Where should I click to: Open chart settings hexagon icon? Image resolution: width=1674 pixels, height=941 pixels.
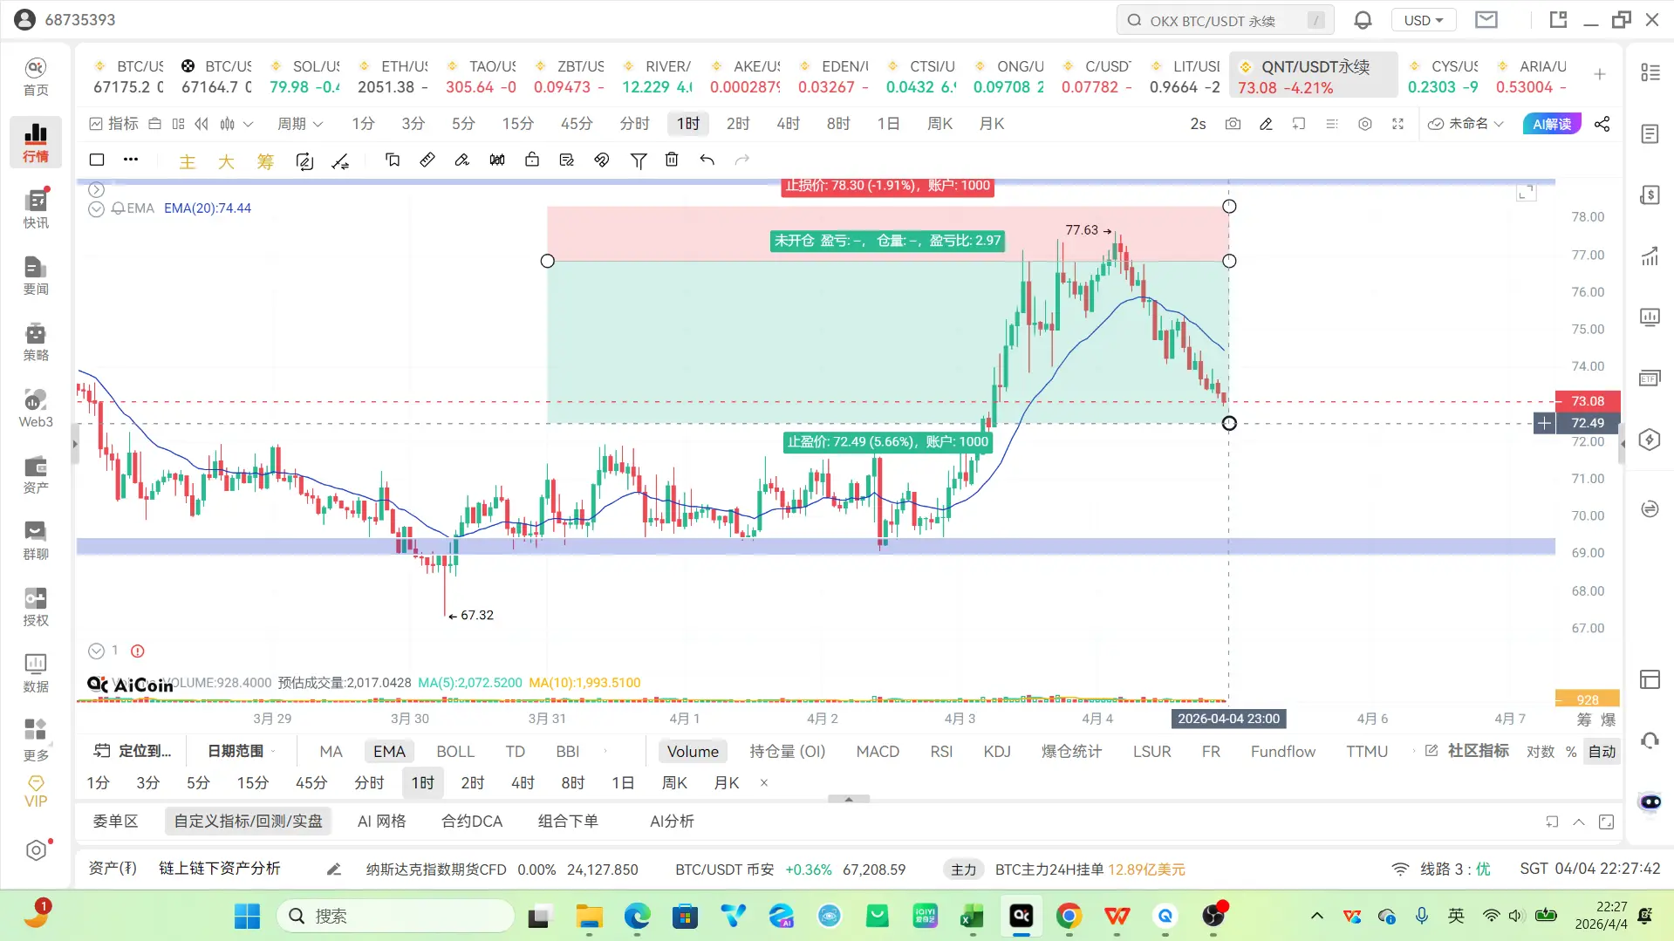(x=1365, y=124)
